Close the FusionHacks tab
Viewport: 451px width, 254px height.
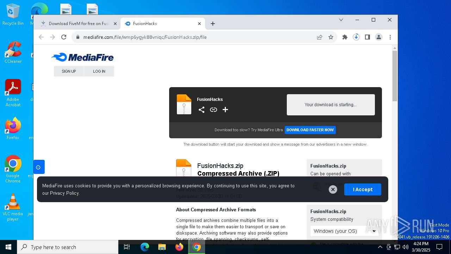tap(199, 24)
